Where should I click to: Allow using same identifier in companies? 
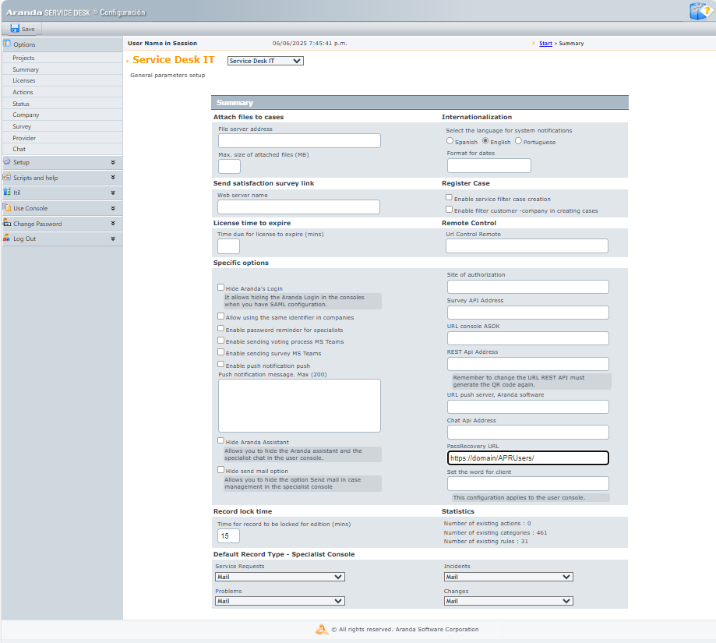(x=221, y=316)
